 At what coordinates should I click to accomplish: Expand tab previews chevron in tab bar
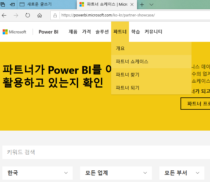pyautogui.click(x=151, y=5)
